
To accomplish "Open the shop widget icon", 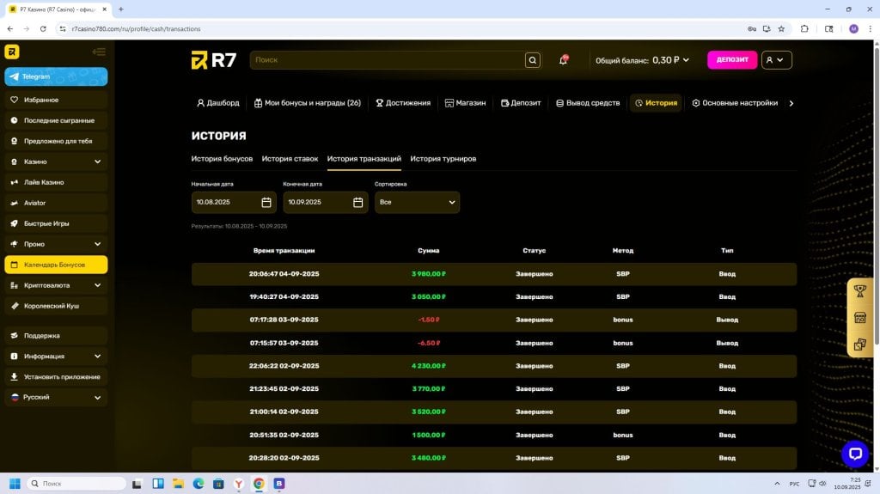I will [859, 318].
